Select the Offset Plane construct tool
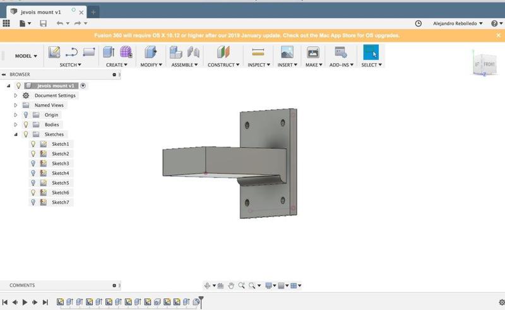The image size is (505, 310). [223, 52]
